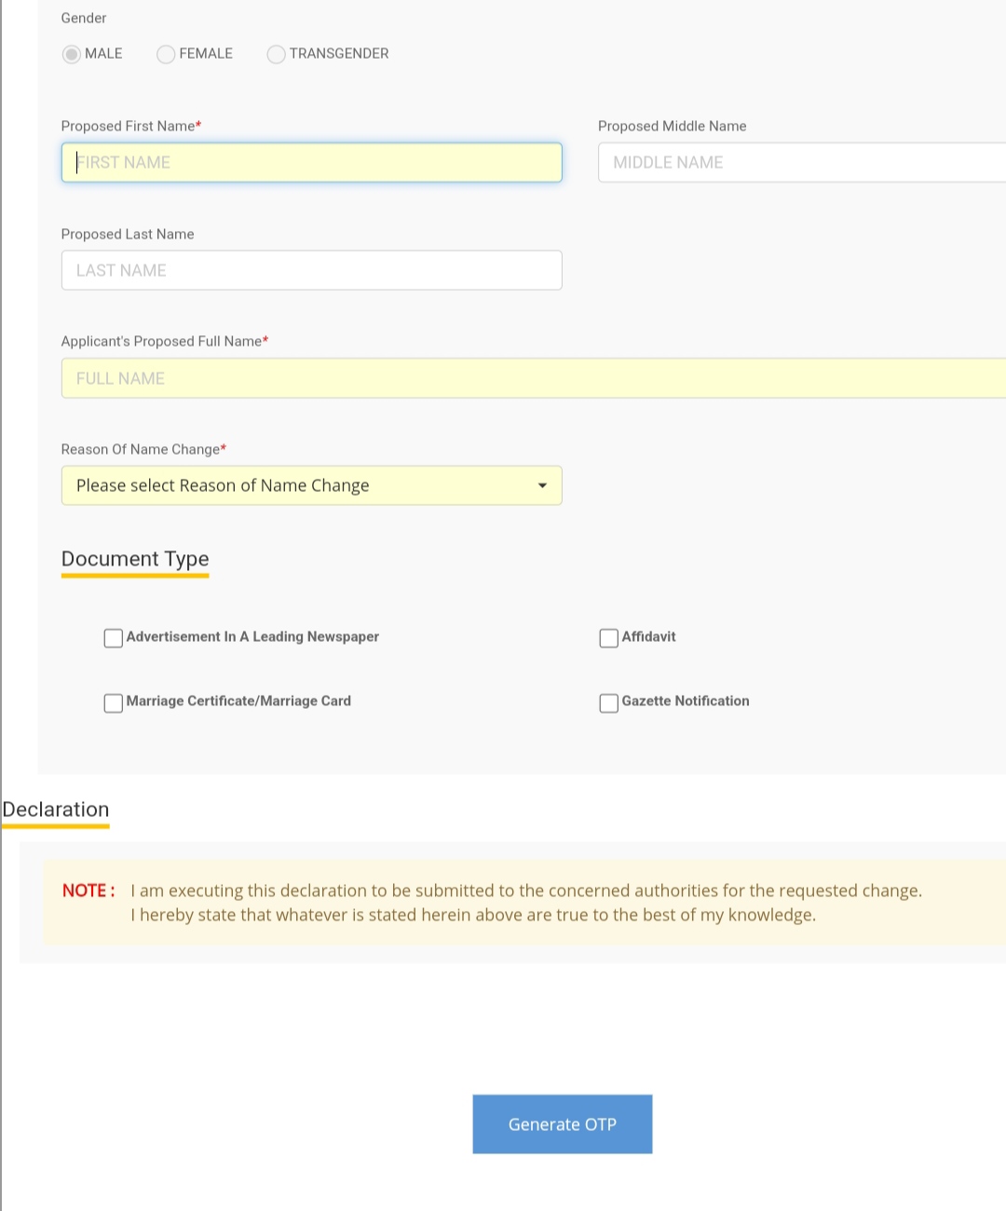1006x1211 pixels.
Task: Focus the Applicant's Proposed Full Name box
Action: point(533,378)
